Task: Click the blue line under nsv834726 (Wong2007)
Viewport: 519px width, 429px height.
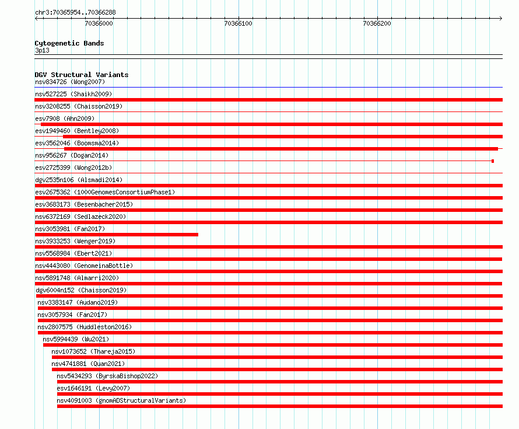Action: (269, 88)
